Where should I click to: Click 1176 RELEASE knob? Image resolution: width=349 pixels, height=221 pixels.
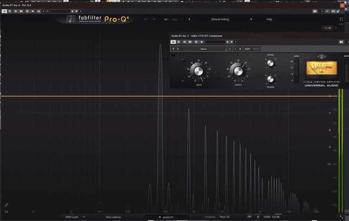coord(270,79)
